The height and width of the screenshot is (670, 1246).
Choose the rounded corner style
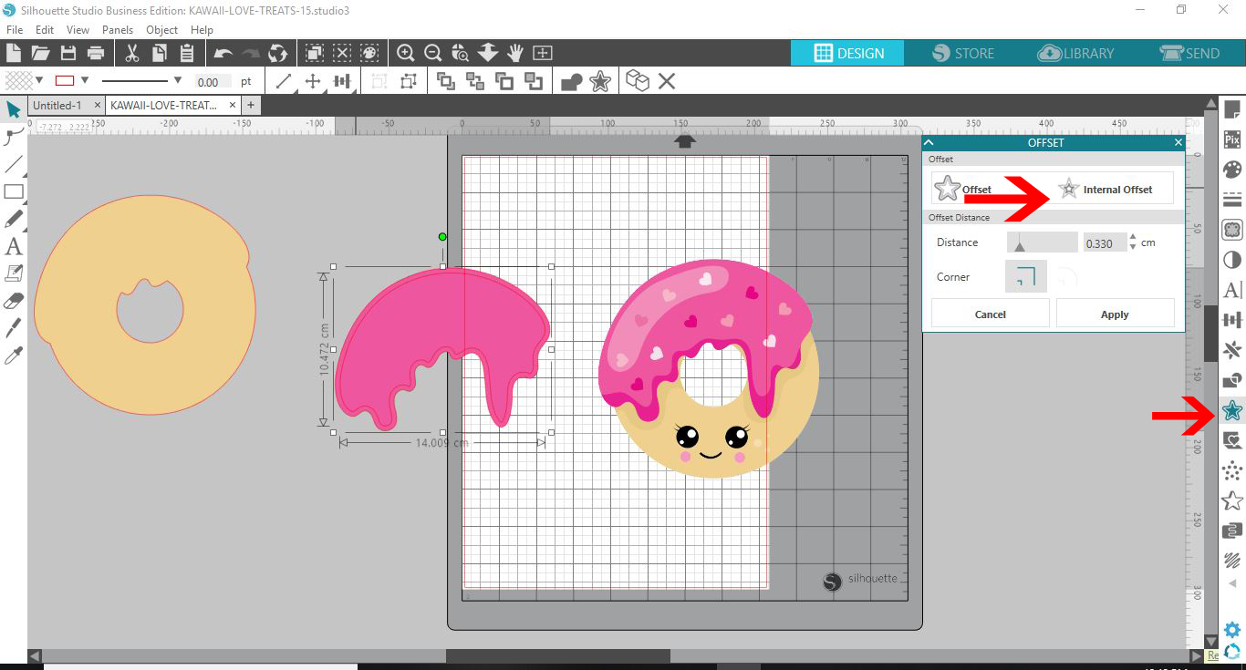coord(1066,277)
